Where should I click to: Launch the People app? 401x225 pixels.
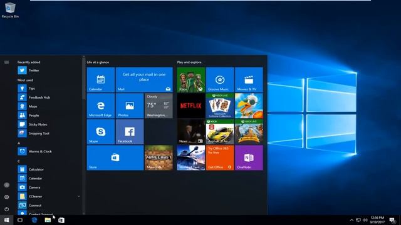pos(49,115)
